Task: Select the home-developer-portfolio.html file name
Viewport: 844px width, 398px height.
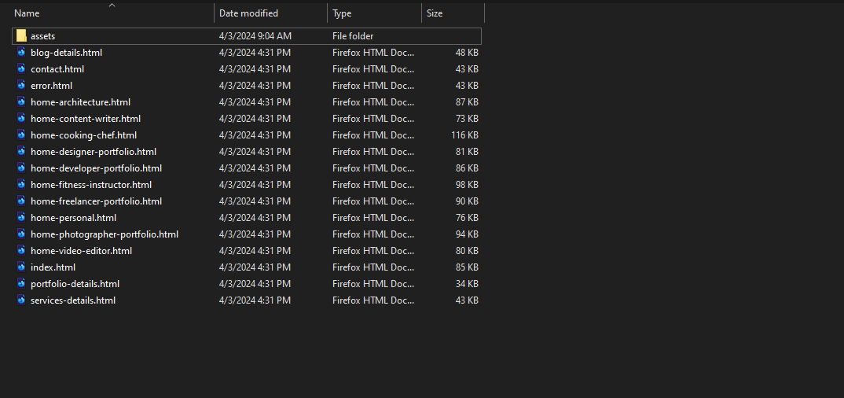Action: point(97,168)
